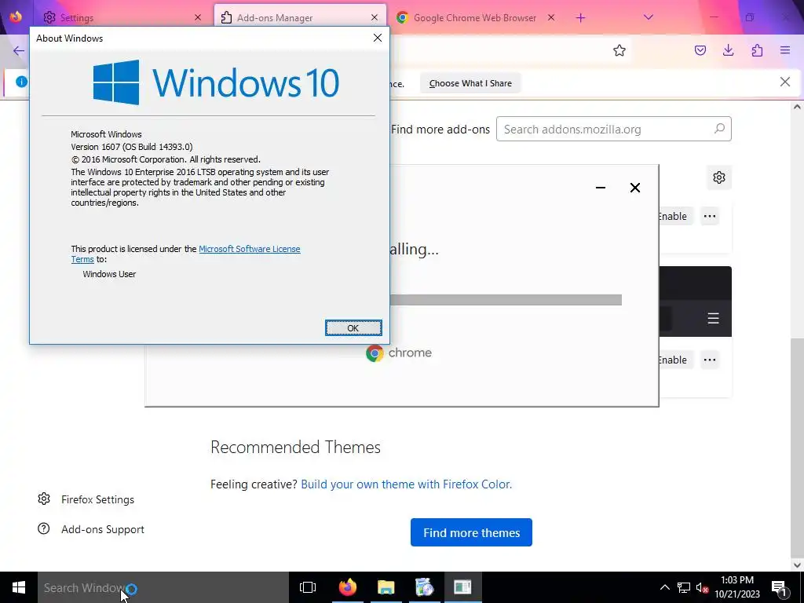Open the Windows Start menu
The height and width of the screenshot is (603, 804).
coord(19,587)
